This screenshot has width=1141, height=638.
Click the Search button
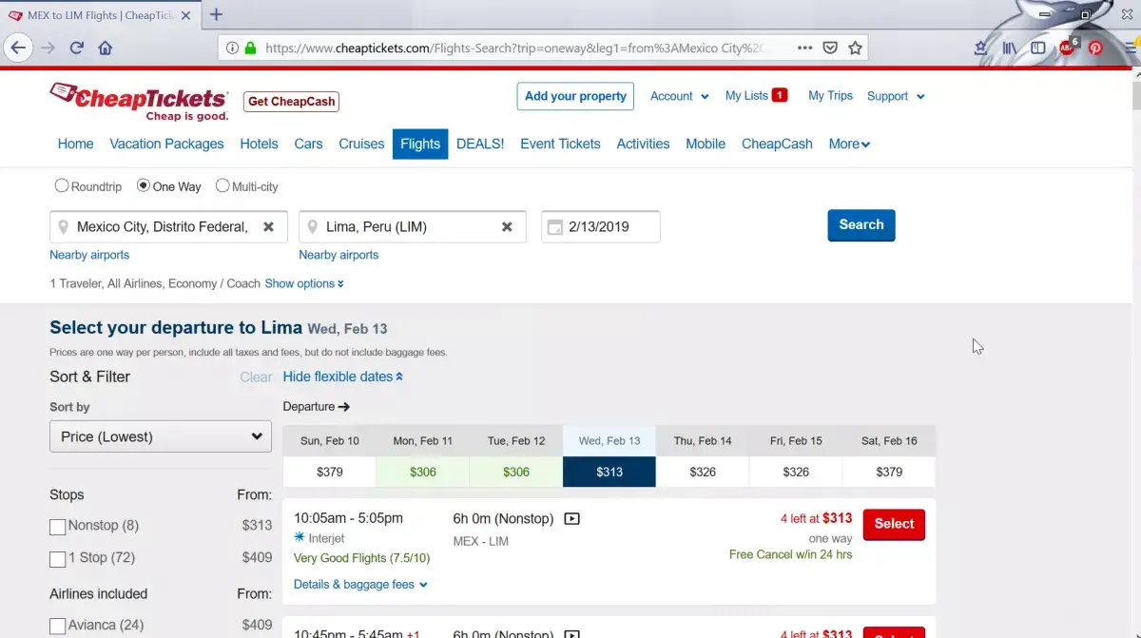point(861,225)
